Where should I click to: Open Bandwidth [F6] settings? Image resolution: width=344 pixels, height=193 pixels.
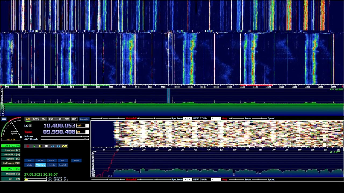(x=11, y=155)
